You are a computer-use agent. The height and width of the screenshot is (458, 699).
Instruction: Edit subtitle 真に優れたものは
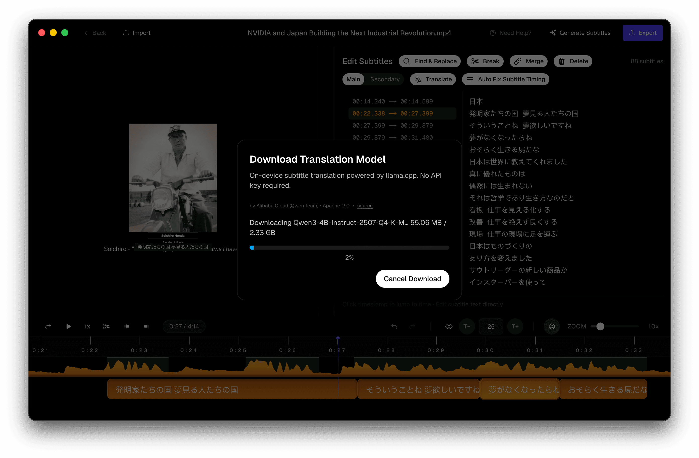click(x=497, y=174)
